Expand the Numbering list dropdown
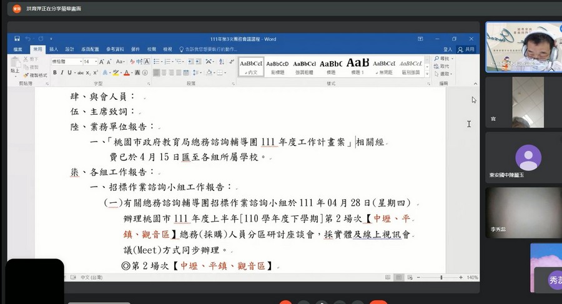Image resolution: width=562 pixels, height=304 pixels. [173, 62]
